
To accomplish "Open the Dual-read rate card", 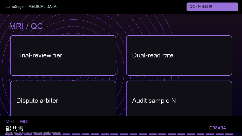I will pyautogui.click(x=179, y=55).
